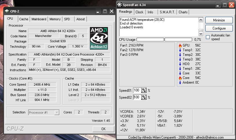Minimize the CPU-Z window from title bar
Screen dimensions: 236x140
pos(98,11)
